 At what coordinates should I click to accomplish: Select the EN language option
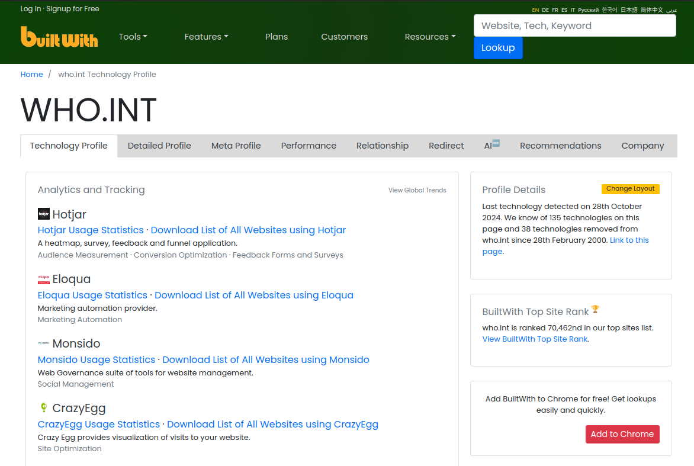[535, 10]
